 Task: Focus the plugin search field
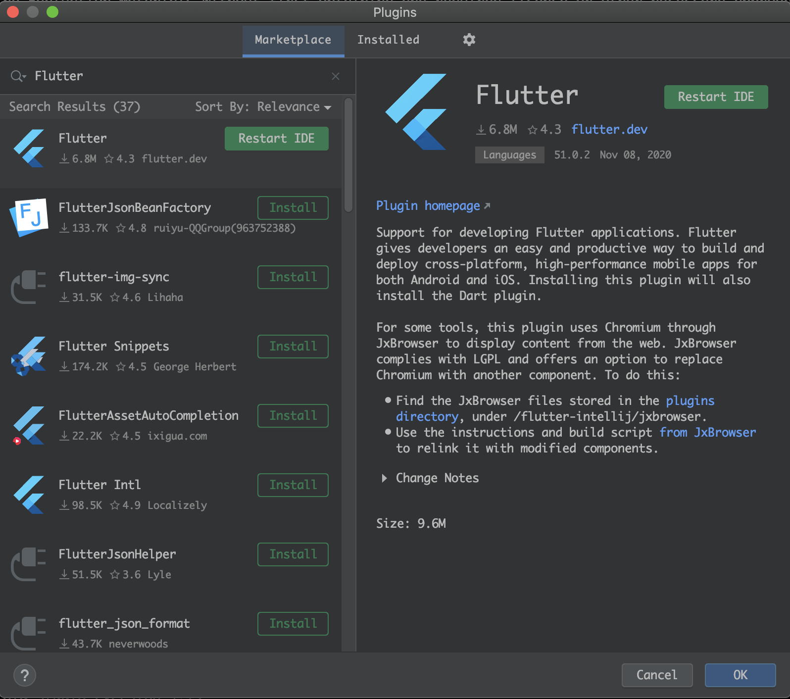point(178,76)
